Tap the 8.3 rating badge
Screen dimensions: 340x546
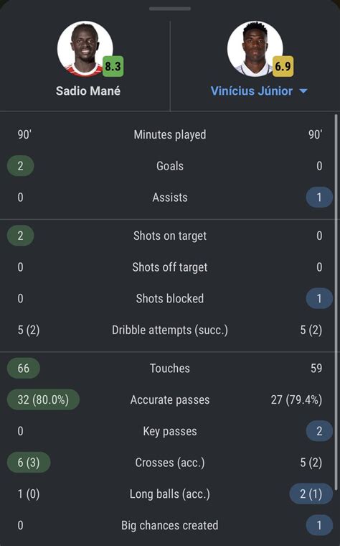pyautogui.click(x=113, y=66)
